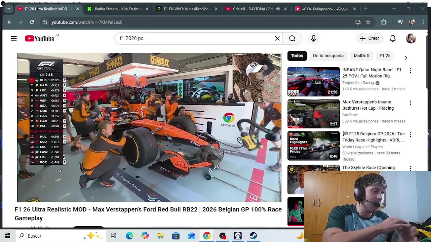This screenshot has width=431, height=242.
Task: Open World League of Players channel
Action: click(x=362, y=147)
